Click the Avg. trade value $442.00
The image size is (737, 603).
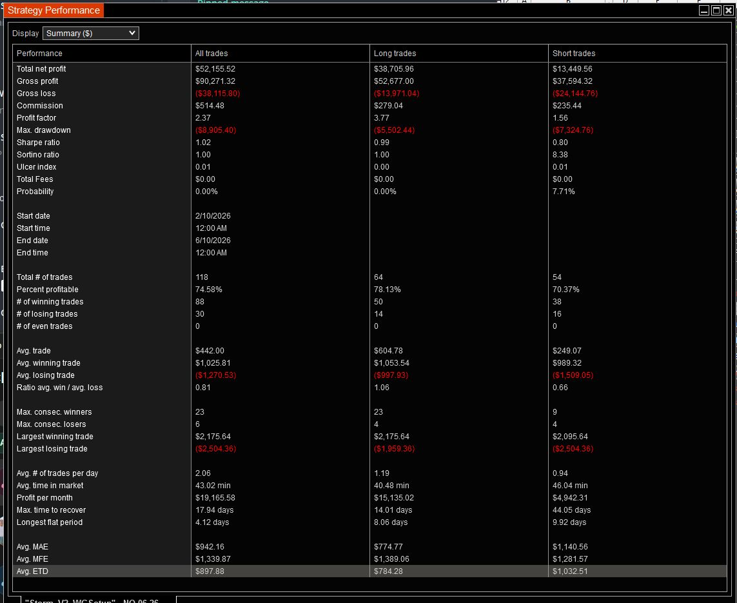(x=210, y=351)
